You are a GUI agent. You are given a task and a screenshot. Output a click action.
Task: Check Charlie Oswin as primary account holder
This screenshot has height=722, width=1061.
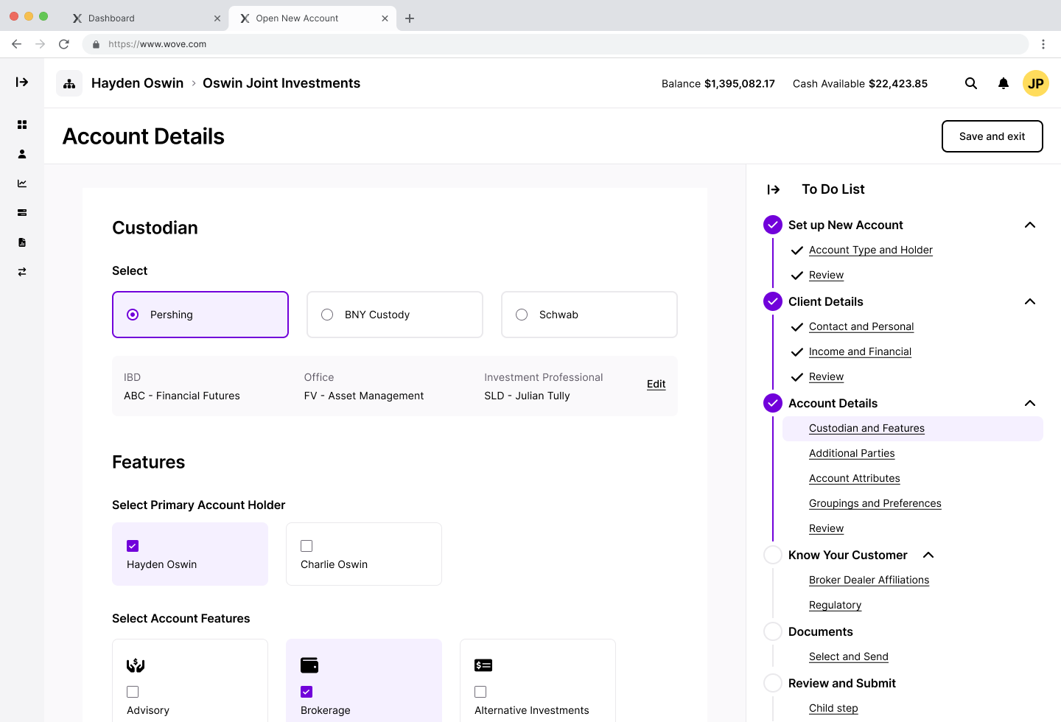point(307,546)
